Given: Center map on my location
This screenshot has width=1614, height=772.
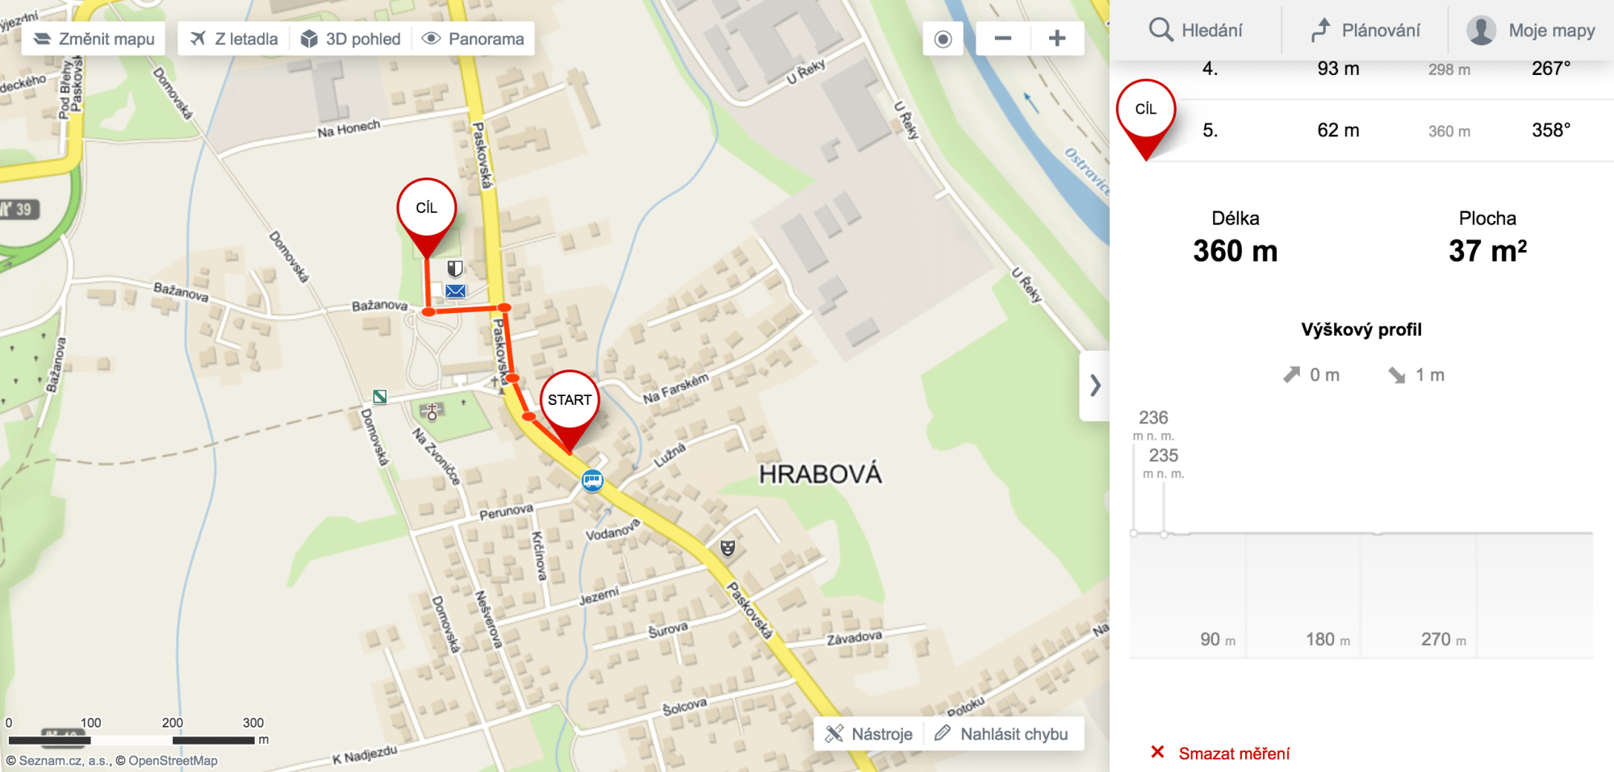Looking at the screenshot, I should 943,39.
